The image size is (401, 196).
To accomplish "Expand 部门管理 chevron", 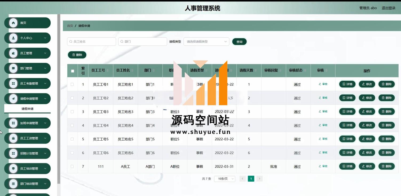I will click(45, 68).
